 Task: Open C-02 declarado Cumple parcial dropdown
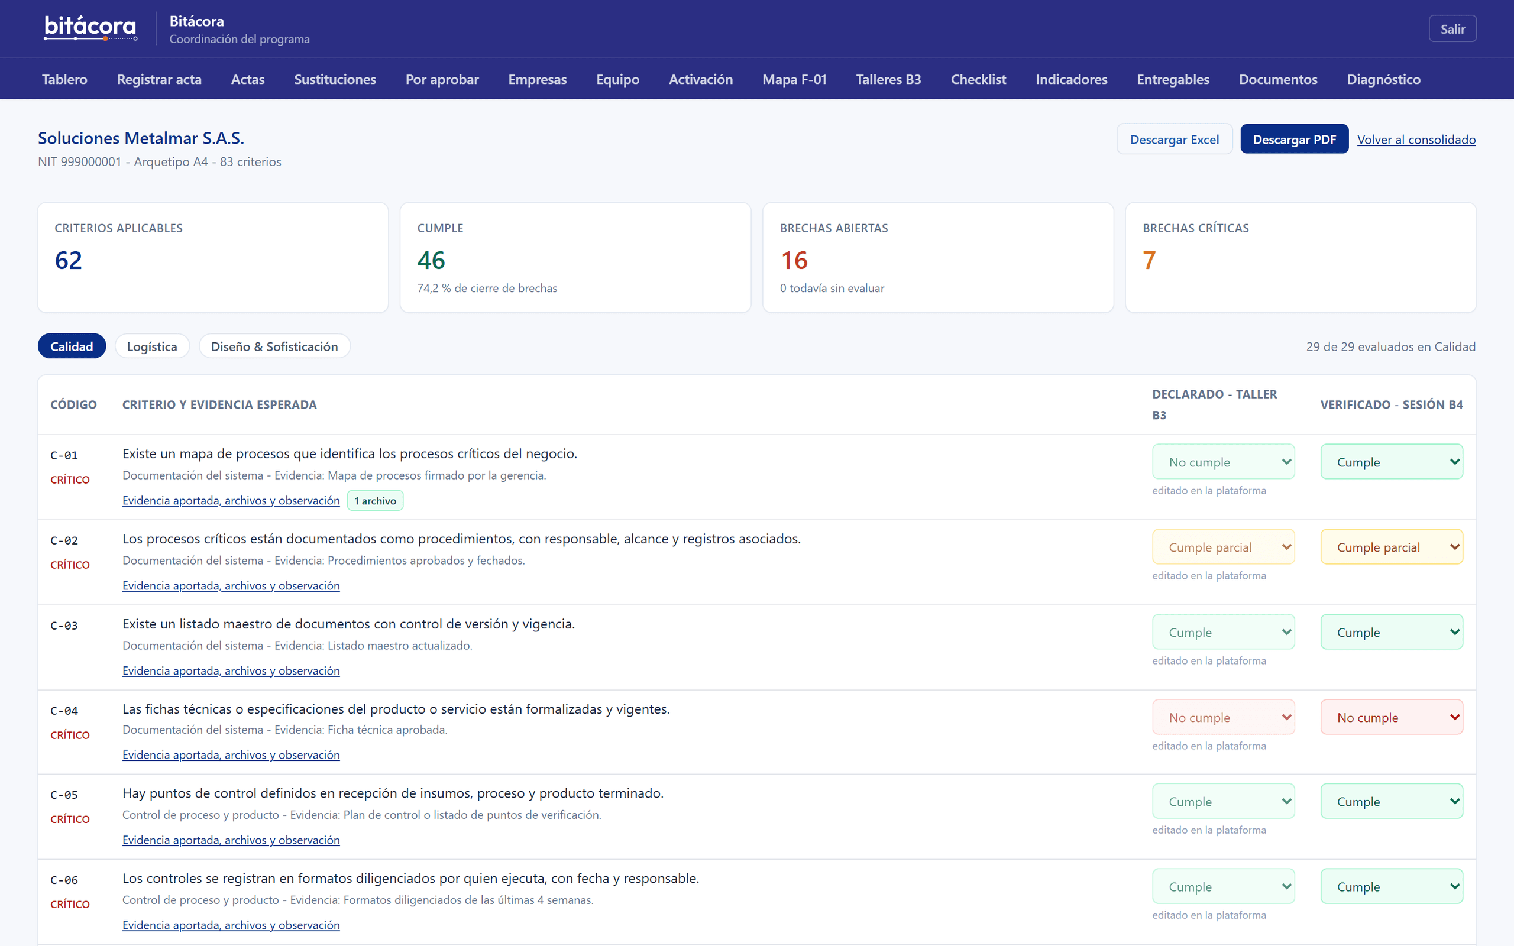pyautogui.click(x=1223, y=547)
